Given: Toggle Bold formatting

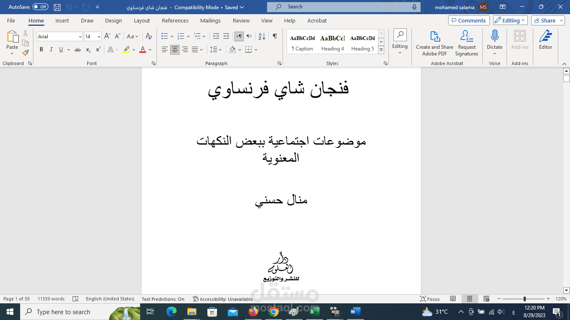Looking at the screenshot, I should pos(41,50).
